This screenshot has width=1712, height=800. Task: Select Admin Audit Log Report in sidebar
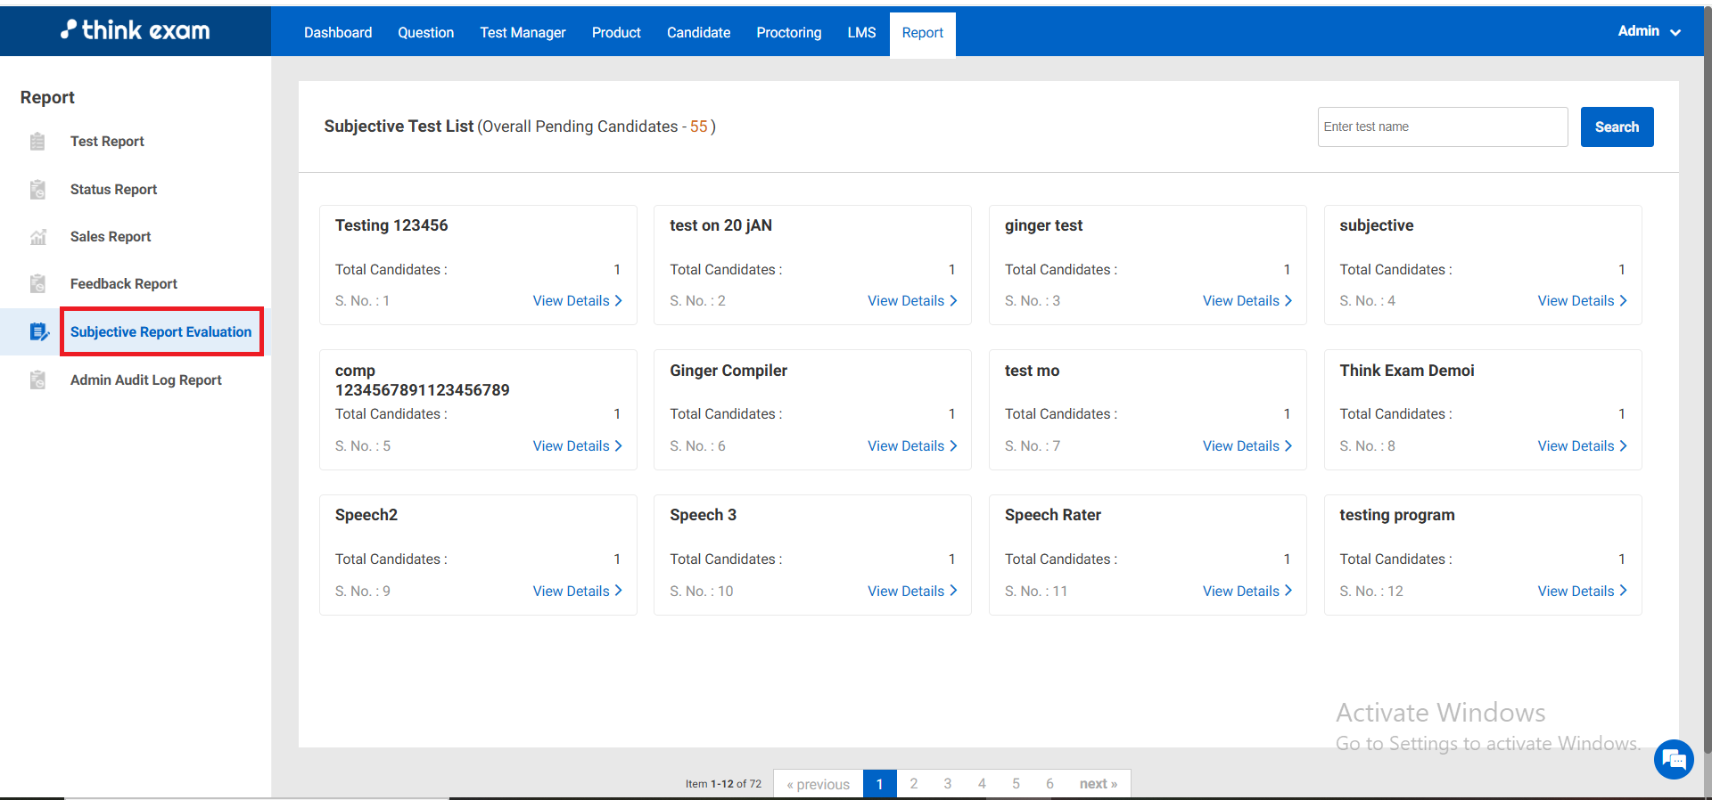tap(146, 380)
